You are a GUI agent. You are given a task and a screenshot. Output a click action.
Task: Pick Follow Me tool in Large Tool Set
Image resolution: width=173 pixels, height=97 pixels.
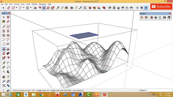point(8,54)
